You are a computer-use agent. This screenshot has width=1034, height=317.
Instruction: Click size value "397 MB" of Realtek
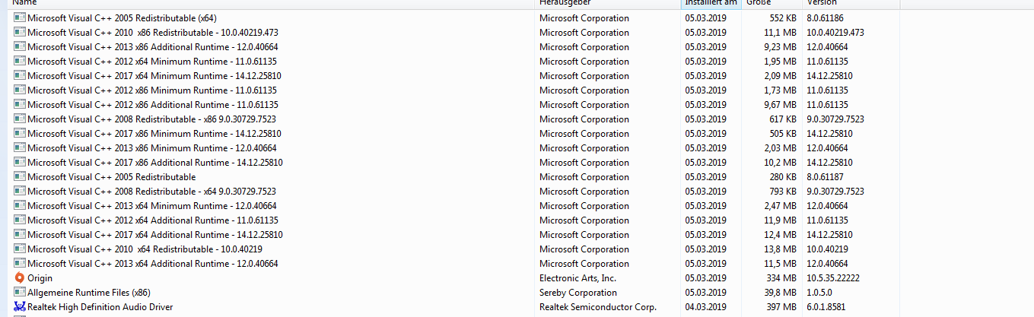click(x=782, y=306)
